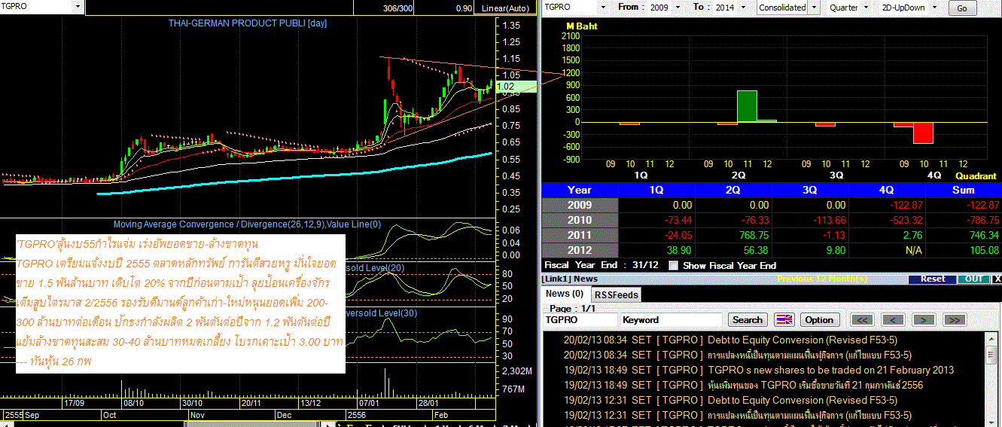
Task: Click the Go button
Action: (962, 8)
